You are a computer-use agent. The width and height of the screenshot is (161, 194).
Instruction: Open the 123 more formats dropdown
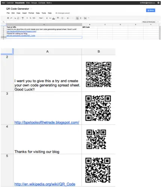click(34, 18)
